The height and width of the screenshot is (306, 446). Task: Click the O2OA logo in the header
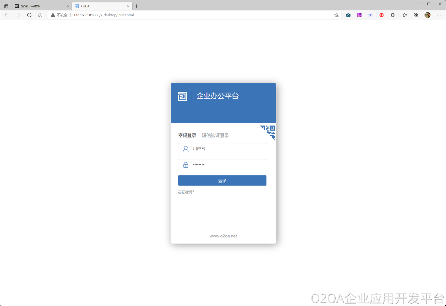coord(183,96)
